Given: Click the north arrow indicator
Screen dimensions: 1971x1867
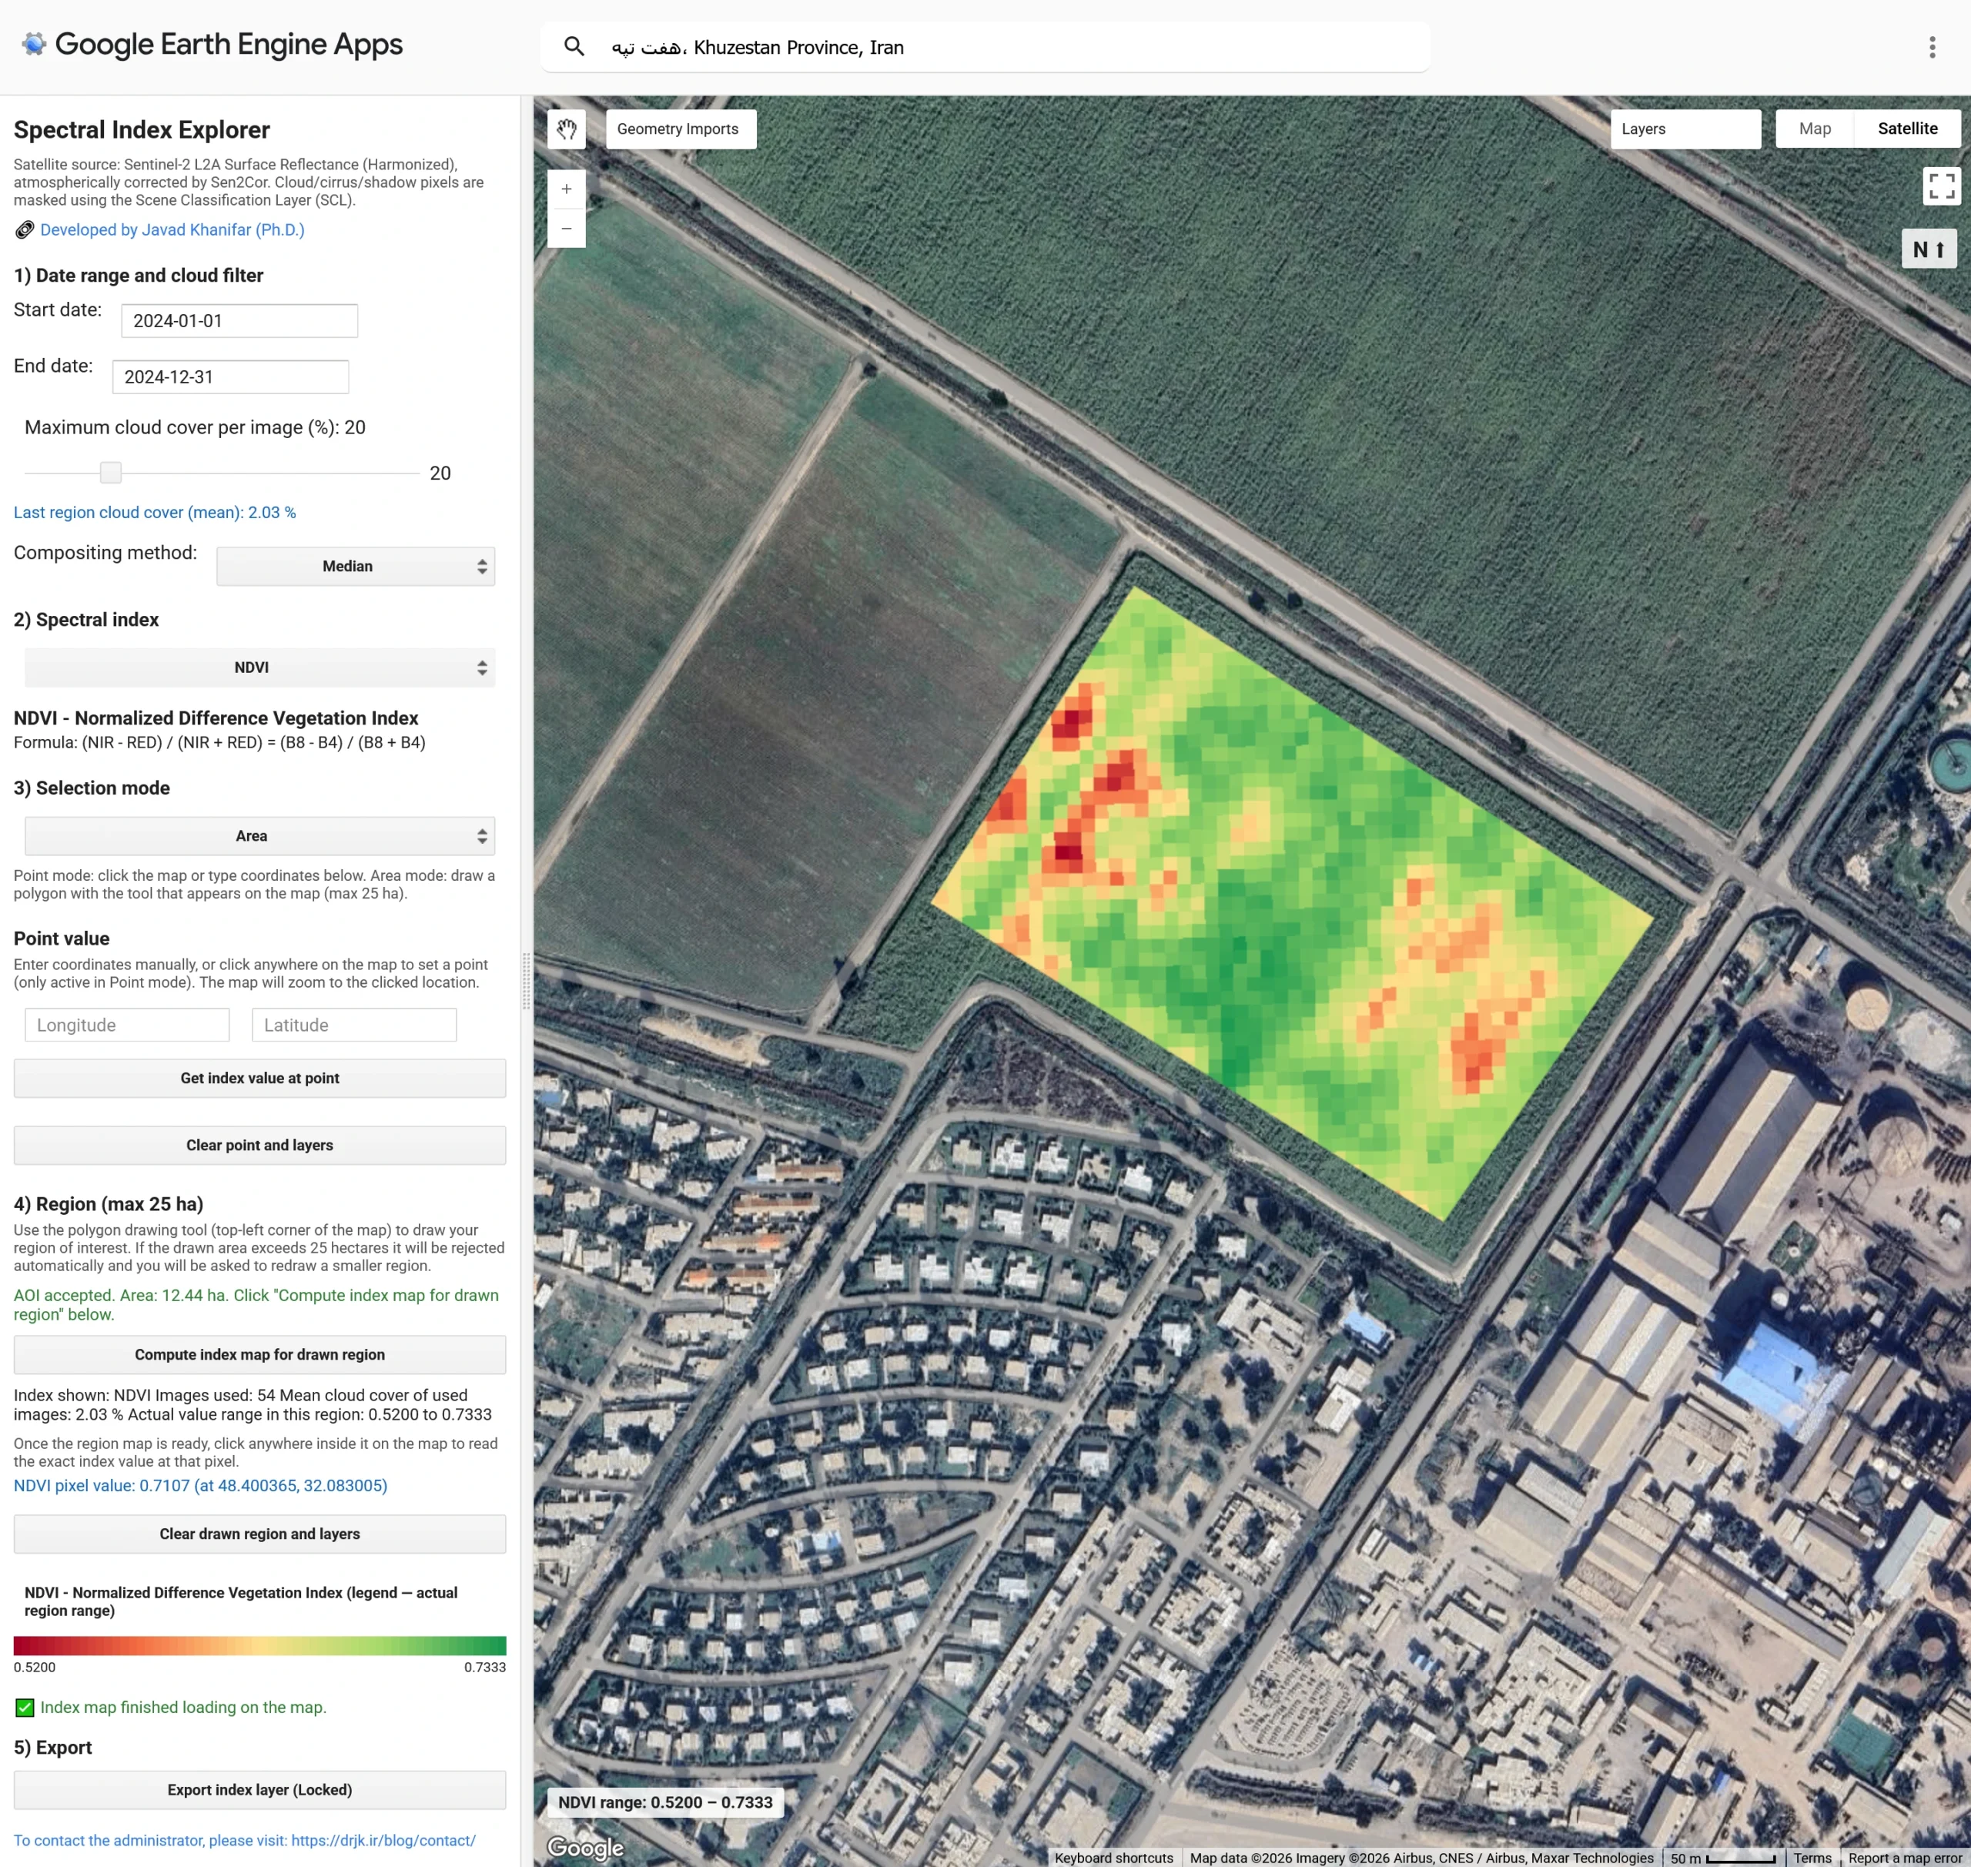Looking at the screenshot, I should 1929,249.
